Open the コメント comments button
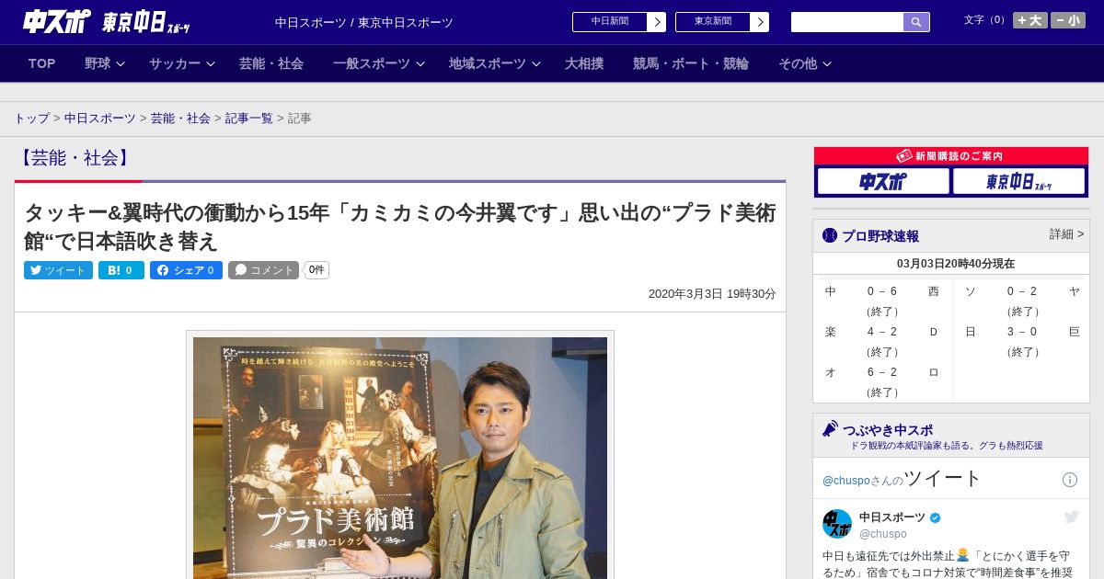 tap(263, 270)
